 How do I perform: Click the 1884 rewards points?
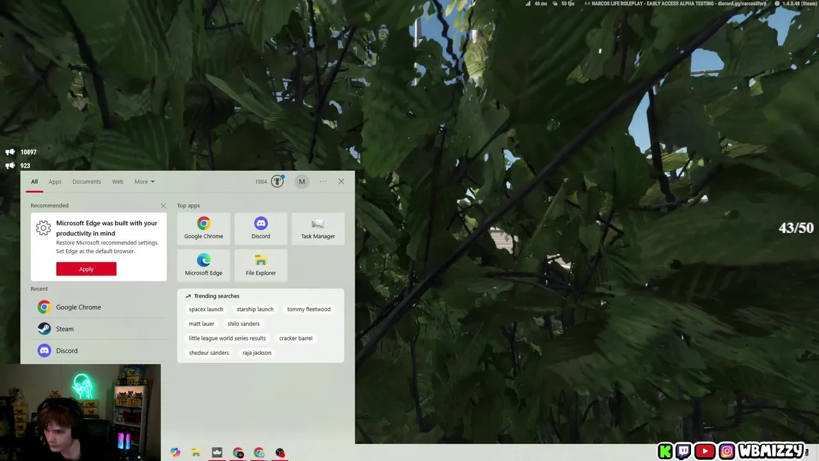pyautogui.click(x=261, y=181)
